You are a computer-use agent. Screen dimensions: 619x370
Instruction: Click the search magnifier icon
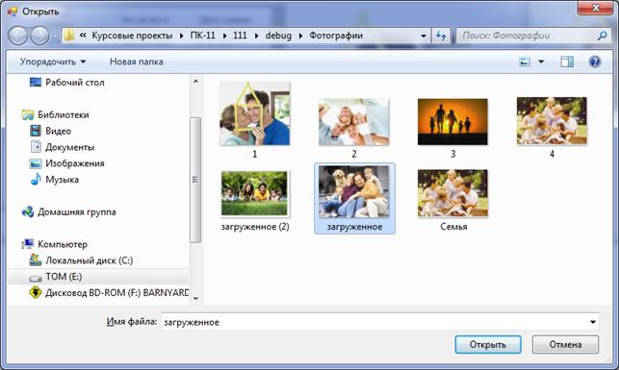602,36
